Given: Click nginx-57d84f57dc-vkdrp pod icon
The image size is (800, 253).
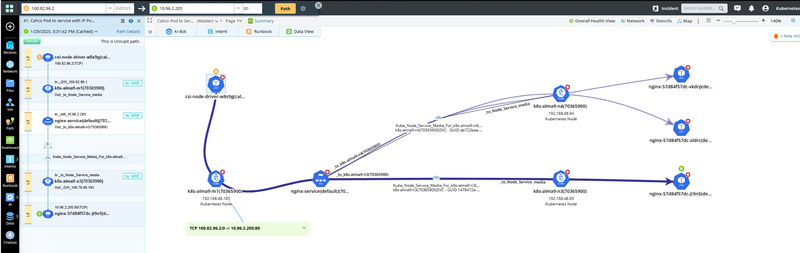Looking at the screenshot, I should coord(681,74).
